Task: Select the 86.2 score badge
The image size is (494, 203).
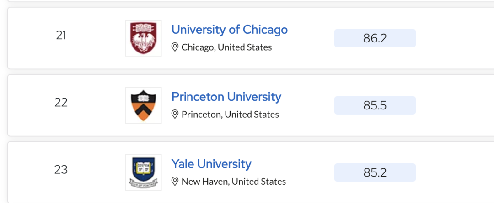Action: pos(375,38)
